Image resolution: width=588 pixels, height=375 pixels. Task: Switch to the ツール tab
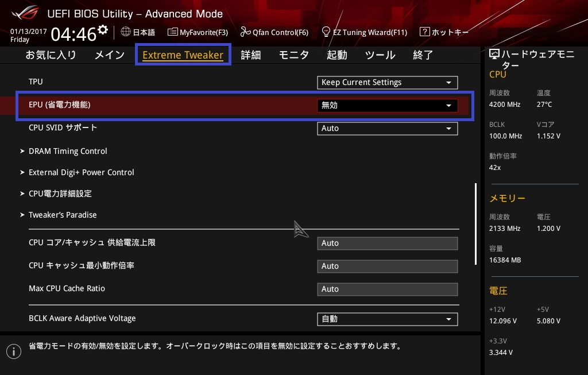380,55
